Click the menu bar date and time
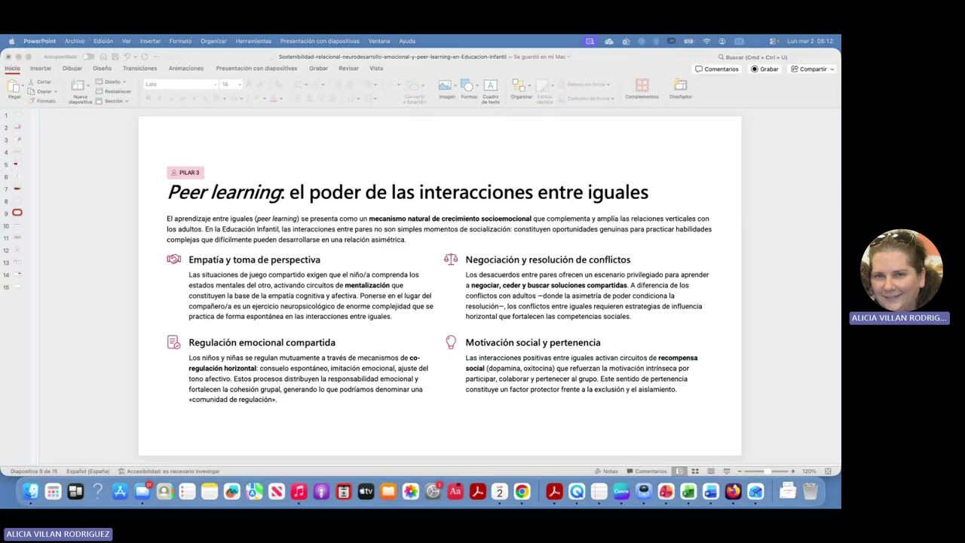 (x=810, y=41)
